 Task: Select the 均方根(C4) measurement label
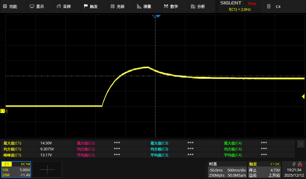tap(233, 149)
